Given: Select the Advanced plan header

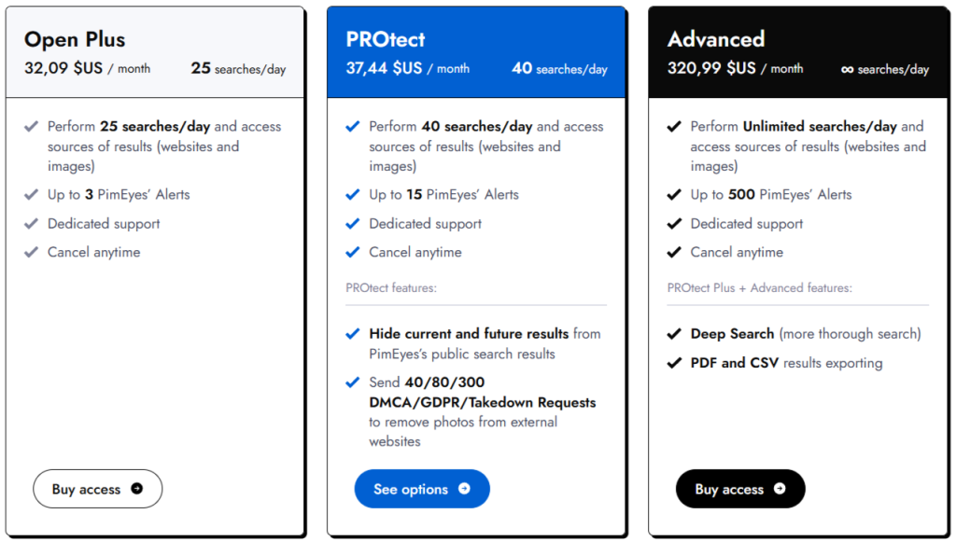Looking at the screenshot, I should 716,39.
